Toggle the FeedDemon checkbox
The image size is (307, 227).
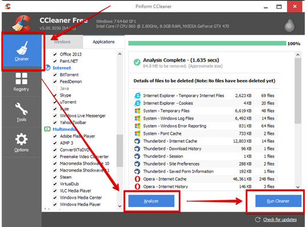click(55, 81)
